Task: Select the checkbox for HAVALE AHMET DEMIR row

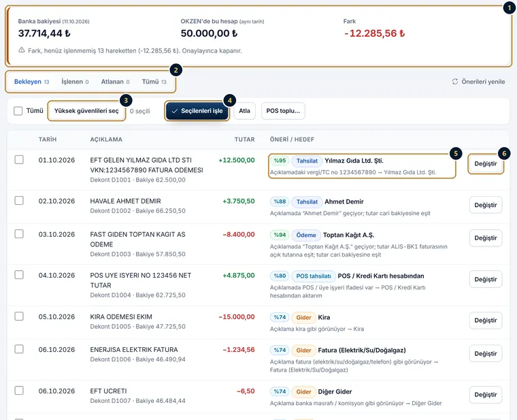Action: [x=19, y=201]
